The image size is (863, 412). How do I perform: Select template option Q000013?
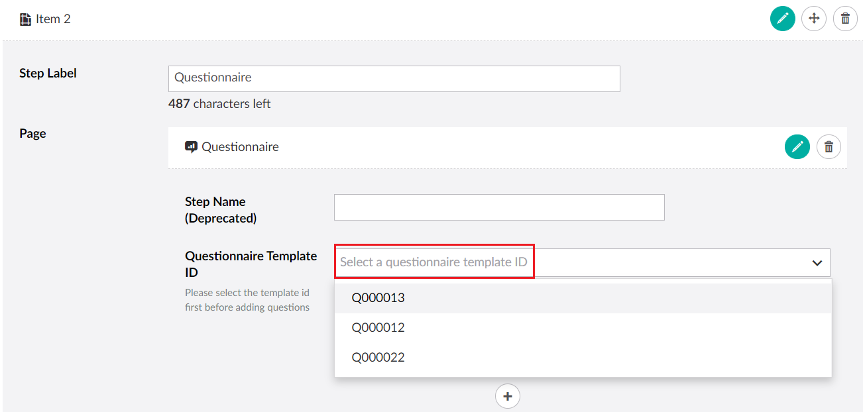378,298
